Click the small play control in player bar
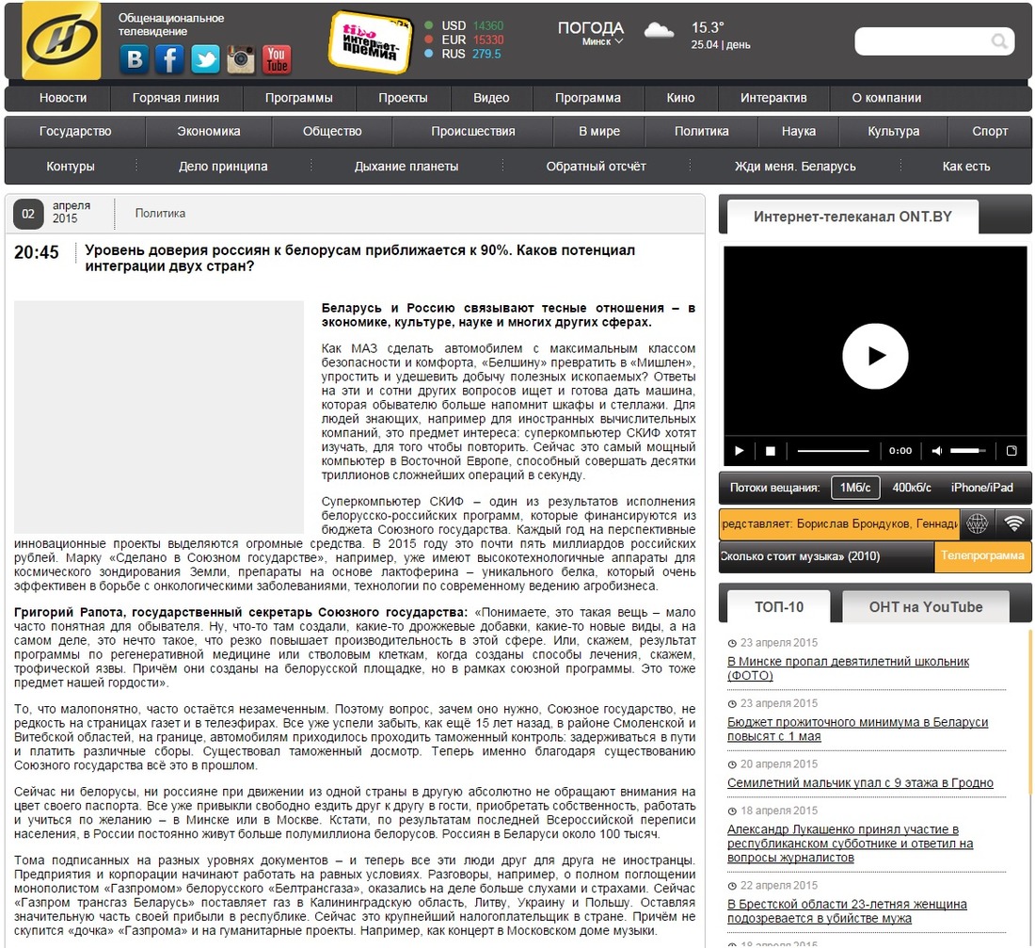 coord(740,451)
